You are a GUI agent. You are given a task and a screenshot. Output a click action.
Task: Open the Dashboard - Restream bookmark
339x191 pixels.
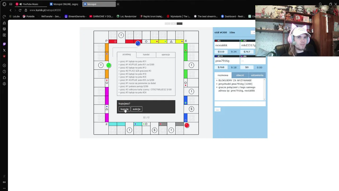pyautogui.click(x=233, y=16)
